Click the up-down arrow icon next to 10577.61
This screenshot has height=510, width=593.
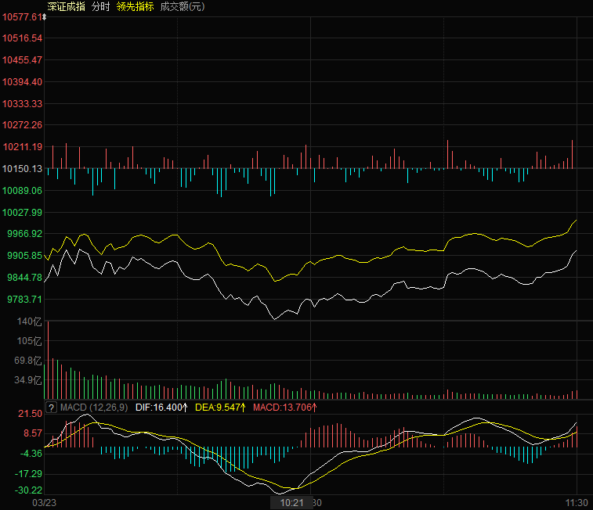(44, 16)
